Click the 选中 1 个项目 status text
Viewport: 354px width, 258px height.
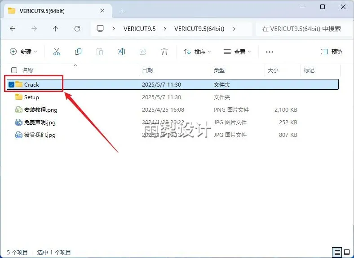(x=54, y=252)
